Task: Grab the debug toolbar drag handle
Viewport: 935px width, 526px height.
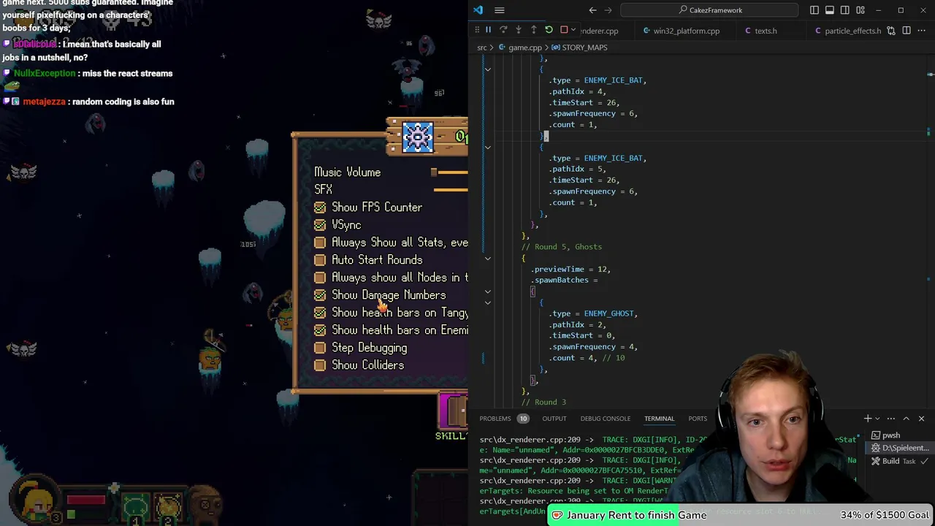Action: (x=477, y=30)
